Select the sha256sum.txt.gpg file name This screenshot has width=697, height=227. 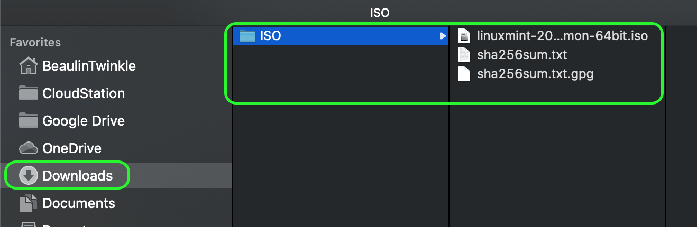tap(535, 74)
